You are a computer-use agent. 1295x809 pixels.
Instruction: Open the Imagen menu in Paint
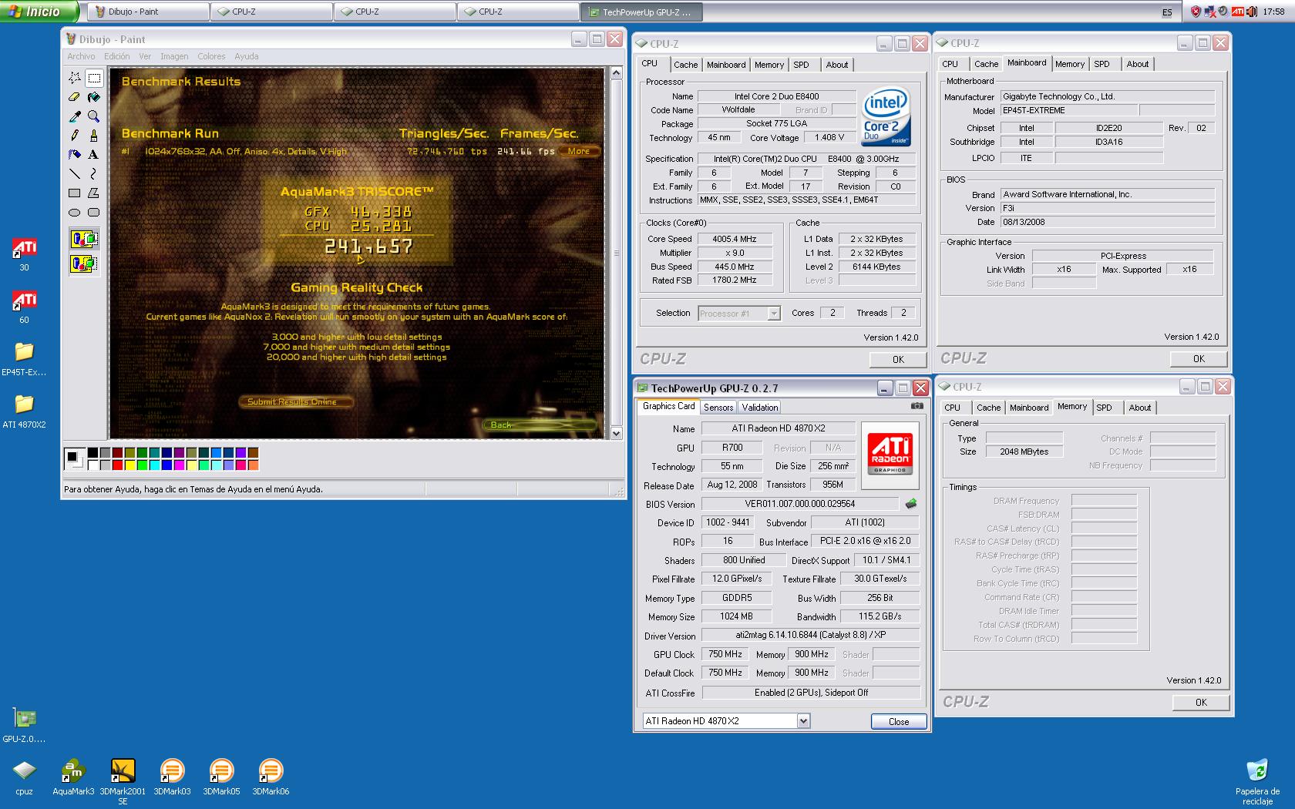click(x=174, y=56)
